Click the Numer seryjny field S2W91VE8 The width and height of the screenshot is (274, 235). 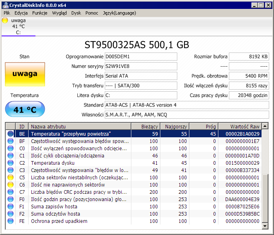[x=141, y=66]
